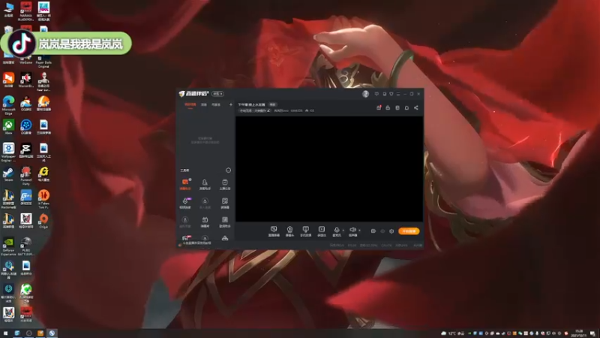Image resolution: width=600 pixels, height=338 pixels.
Task: Click the camera record icon beside the gear
Action: pos(373,231)
